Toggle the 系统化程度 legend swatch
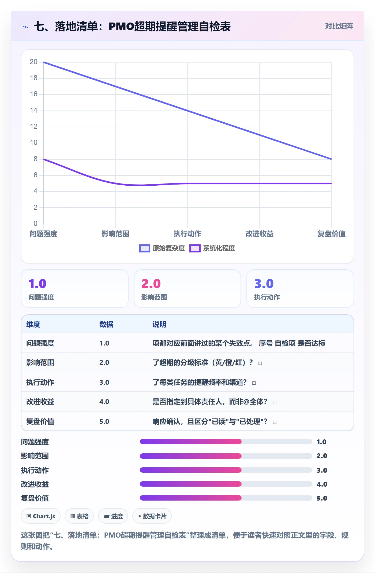 195,248
